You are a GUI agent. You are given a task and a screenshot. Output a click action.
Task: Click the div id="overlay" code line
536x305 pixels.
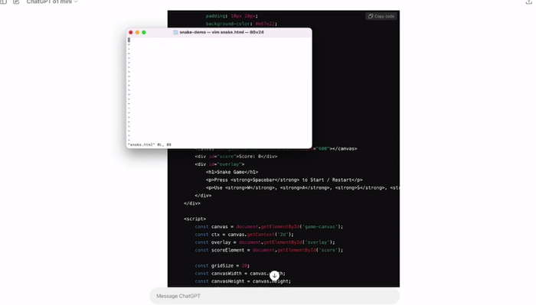[220, 164]
